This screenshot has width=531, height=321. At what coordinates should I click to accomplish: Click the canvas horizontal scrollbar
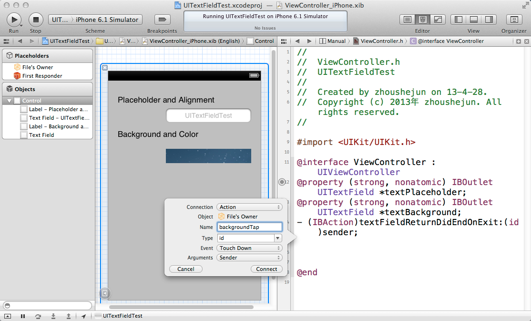click(181, 307)
